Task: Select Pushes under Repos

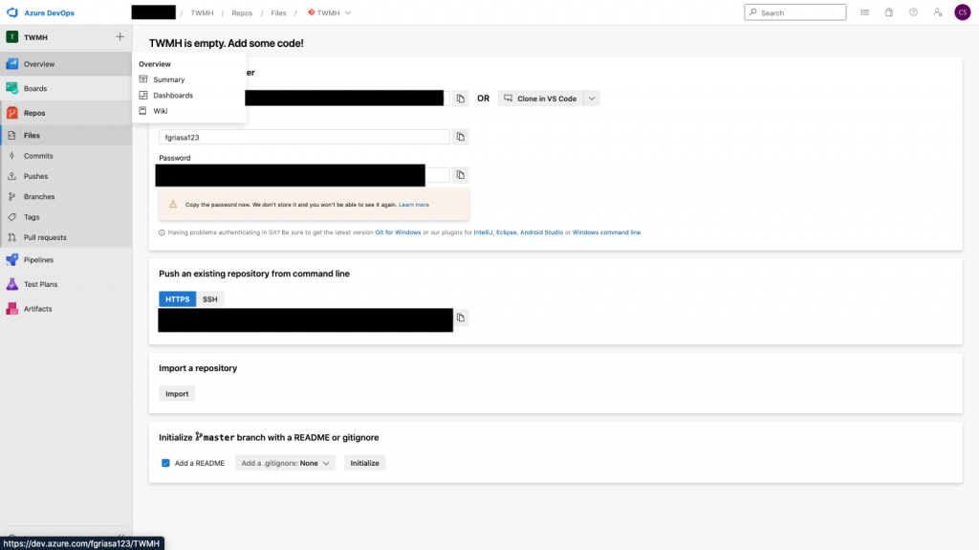Action: [x=66, y=176]
